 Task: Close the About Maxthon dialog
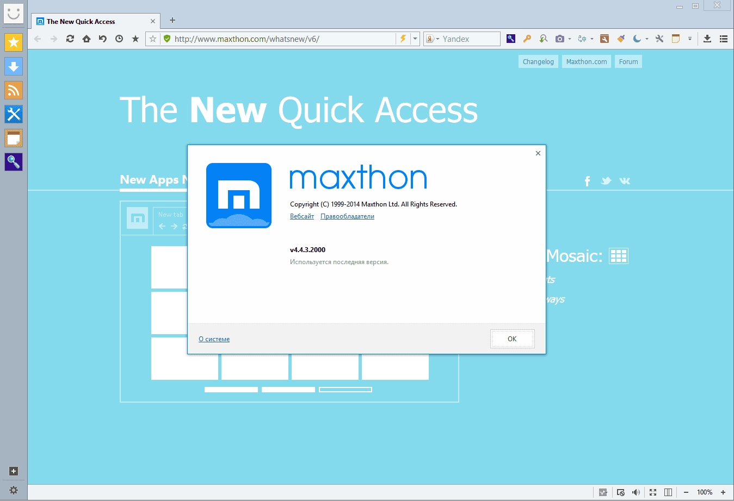pos(538,153)
